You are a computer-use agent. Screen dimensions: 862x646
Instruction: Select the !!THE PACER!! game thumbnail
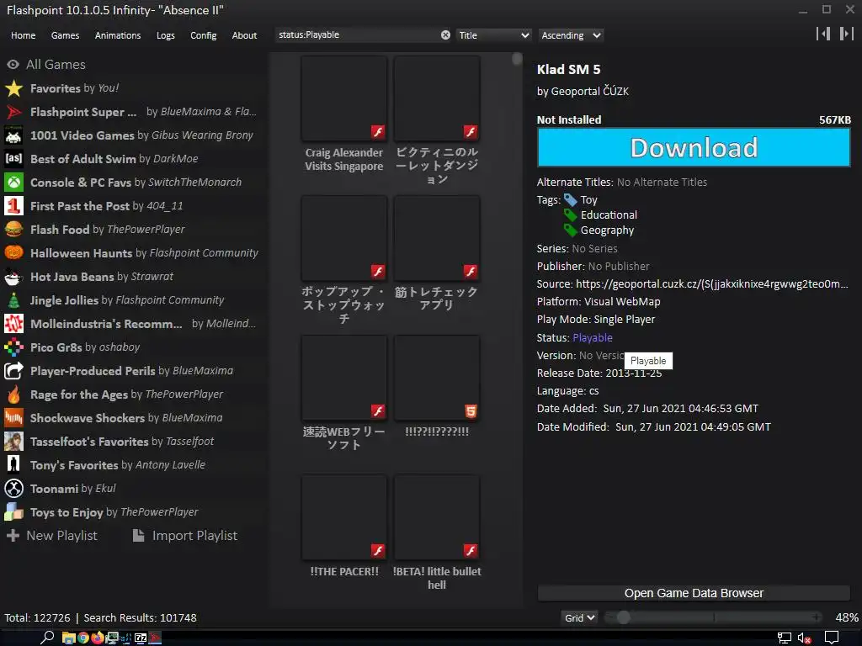coord(344,517)
